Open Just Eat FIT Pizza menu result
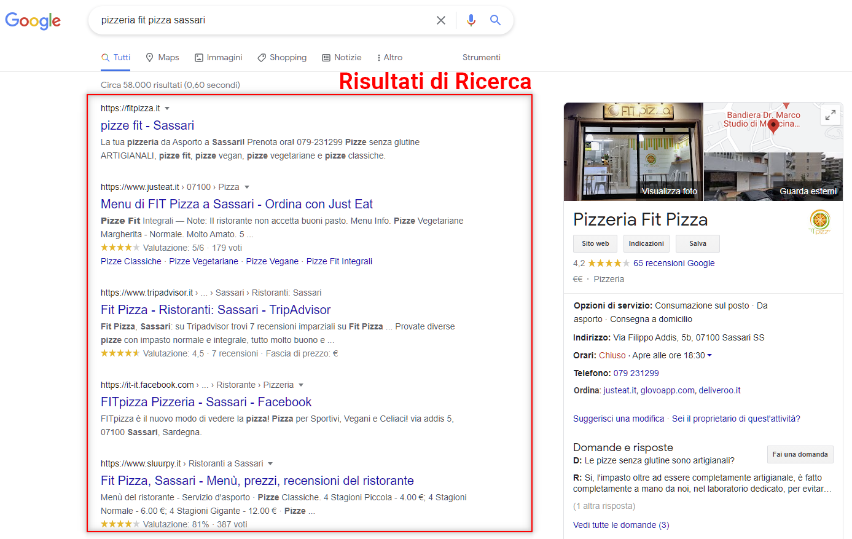Viewport: 852px width, 539px height. click(x=236, y=204)
